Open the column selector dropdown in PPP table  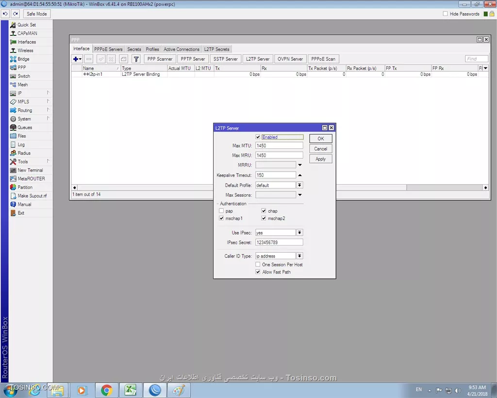click(x=485, y=68)
